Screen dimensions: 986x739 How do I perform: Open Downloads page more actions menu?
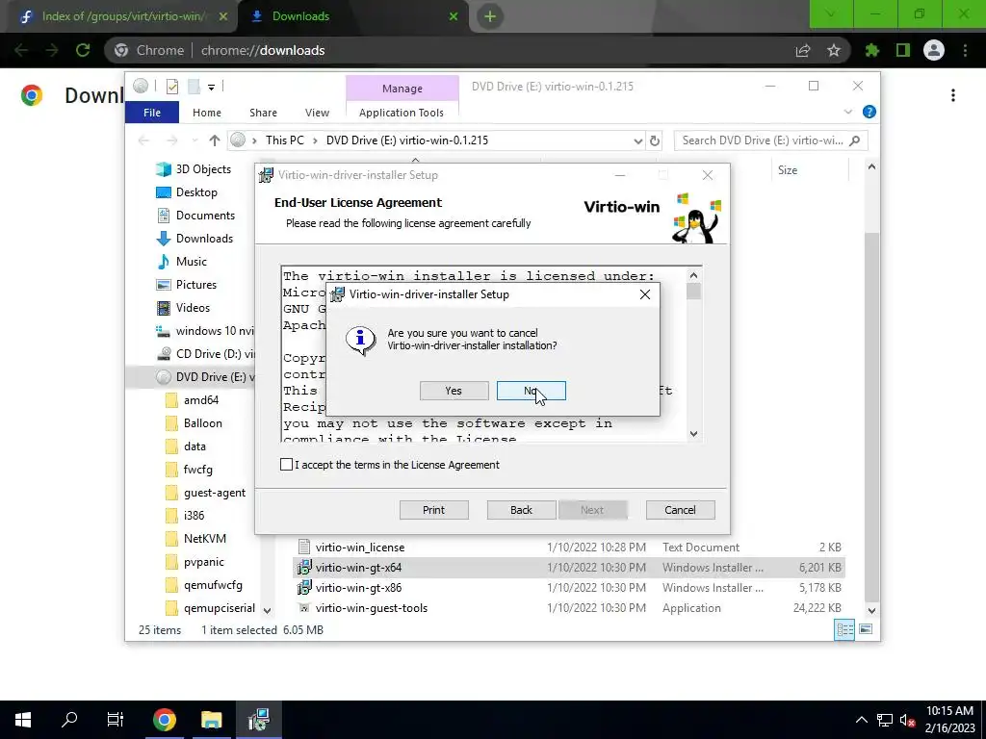click(x=953, y=95)
